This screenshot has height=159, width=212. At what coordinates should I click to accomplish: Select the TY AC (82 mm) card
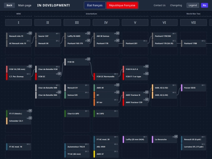(x=77, y=154)
